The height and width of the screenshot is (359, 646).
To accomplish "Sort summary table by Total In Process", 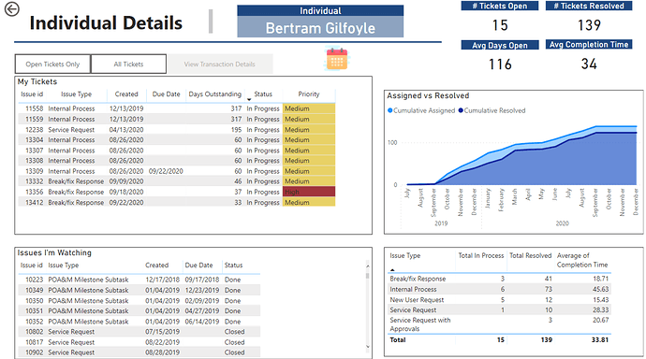I will pos(481,255).
